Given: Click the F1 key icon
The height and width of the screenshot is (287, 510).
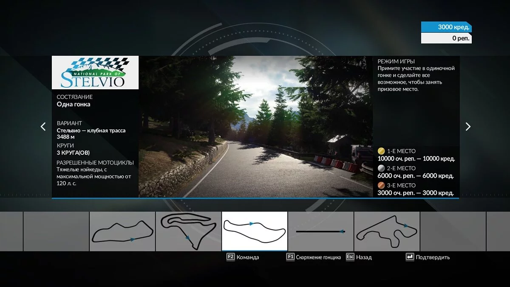Looking at the screenshot, I should point(290,257).
